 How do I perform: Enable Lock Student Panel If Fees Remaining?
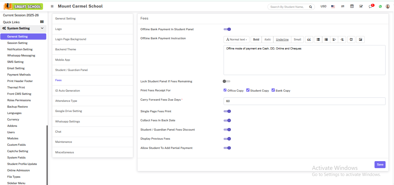pyautogui.click(x=227, y=81)
